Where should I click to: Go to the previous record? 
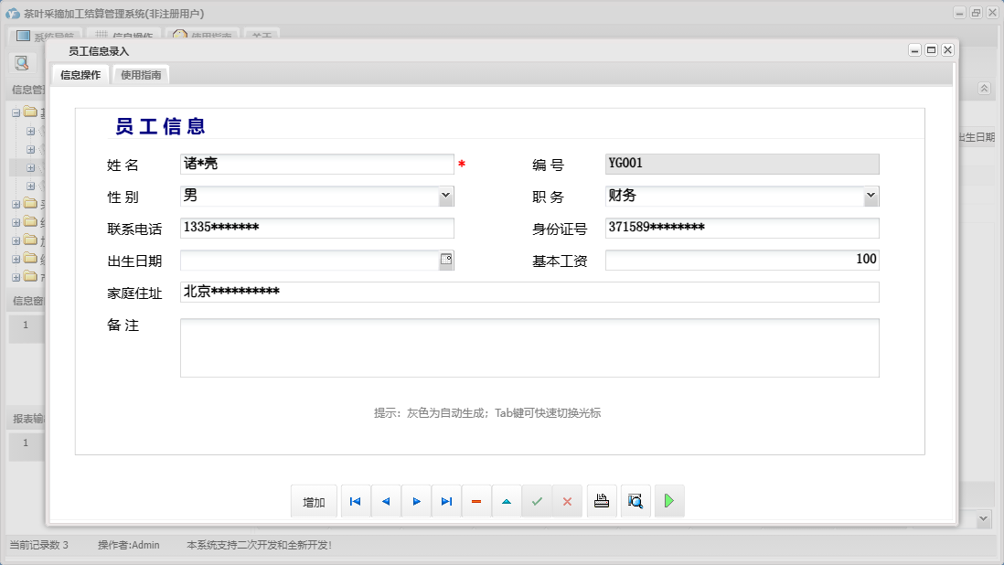(x=385, y=501)
